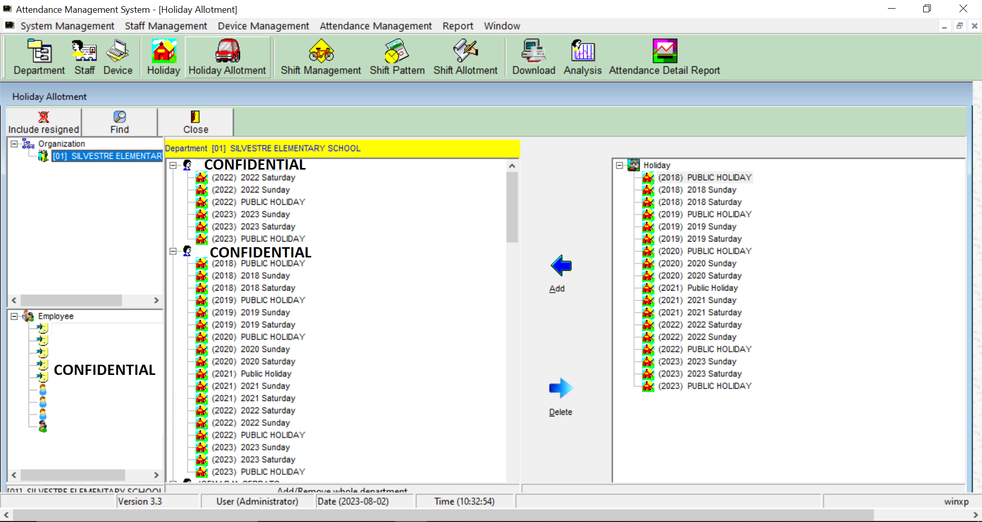Open the Report menu

(458, 26)
